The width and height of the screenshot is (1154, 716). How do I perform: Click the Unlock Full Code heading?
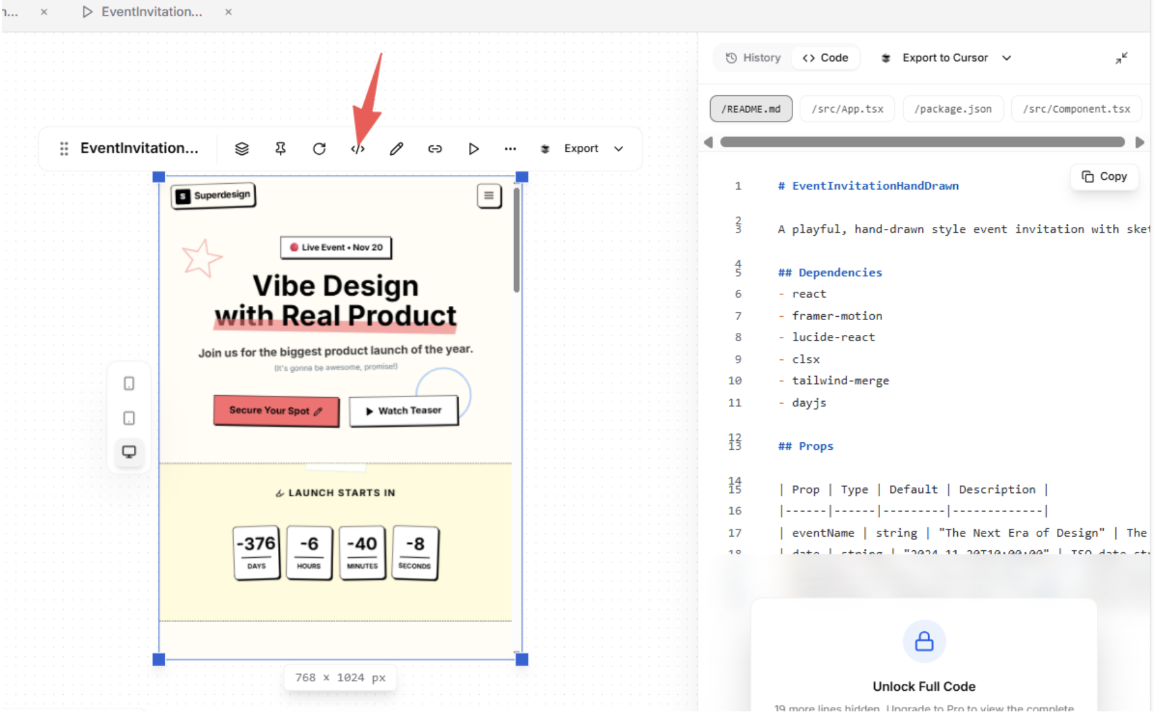[x=924, y=686]
